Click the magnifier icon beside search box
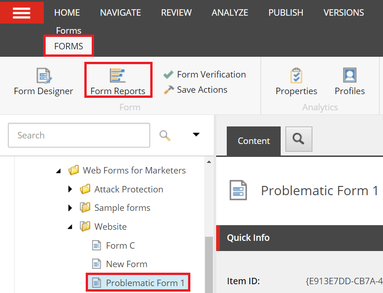 click(165, 135)
